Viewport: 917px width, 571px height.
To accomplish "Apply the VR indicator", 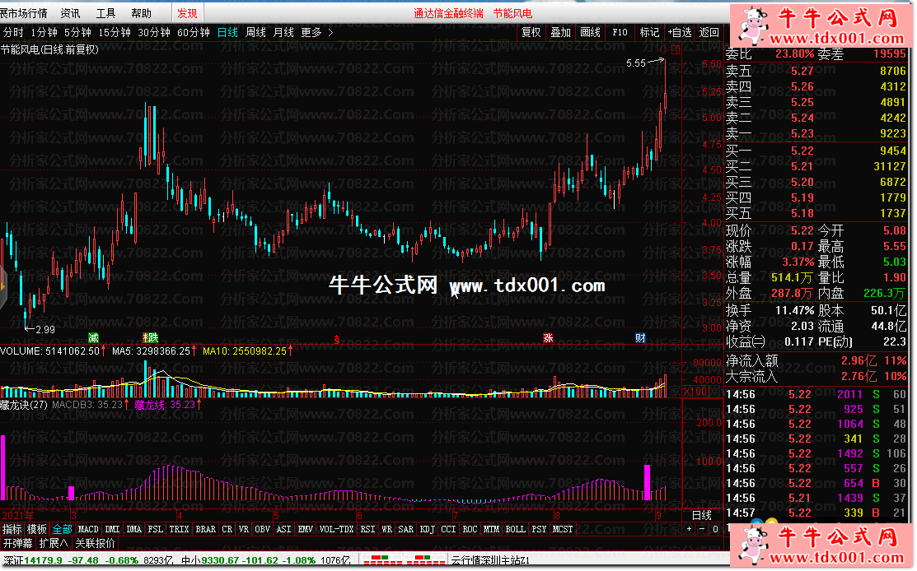I will point(243,530).
